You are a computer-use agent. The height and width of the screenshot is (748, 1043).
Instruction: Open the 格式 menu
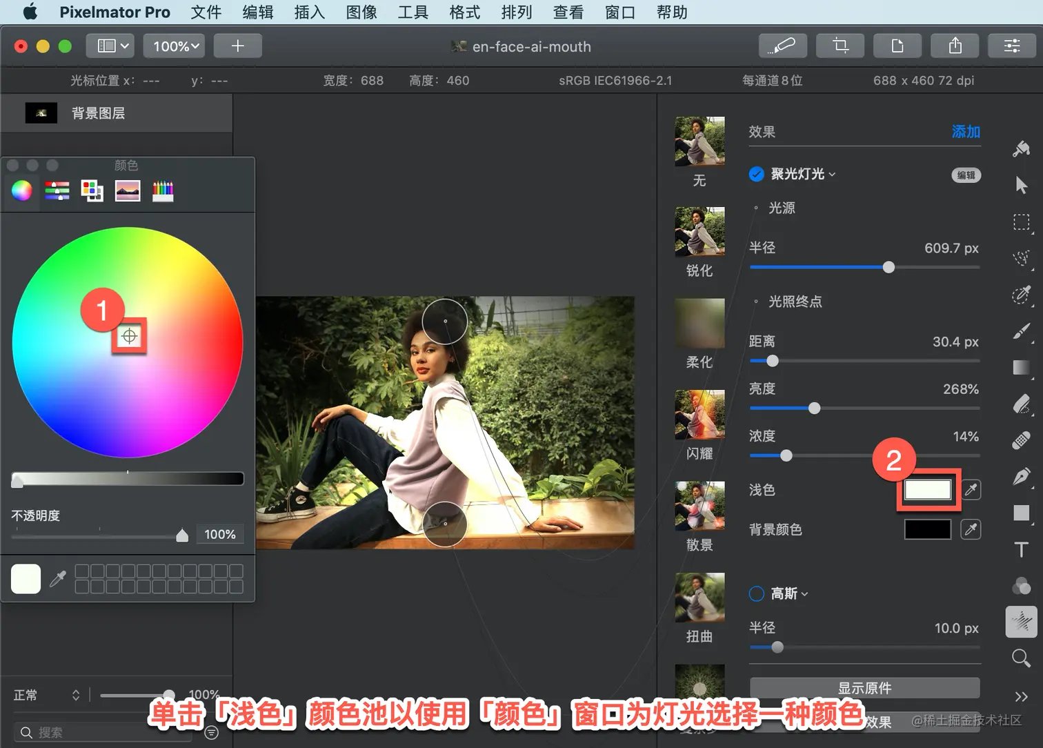[465, 12]
